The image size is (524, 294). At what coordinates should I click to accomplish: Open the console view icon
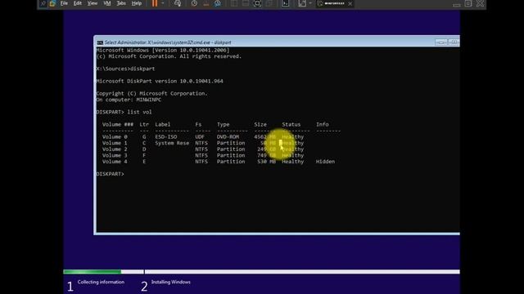tap(285, 3)
